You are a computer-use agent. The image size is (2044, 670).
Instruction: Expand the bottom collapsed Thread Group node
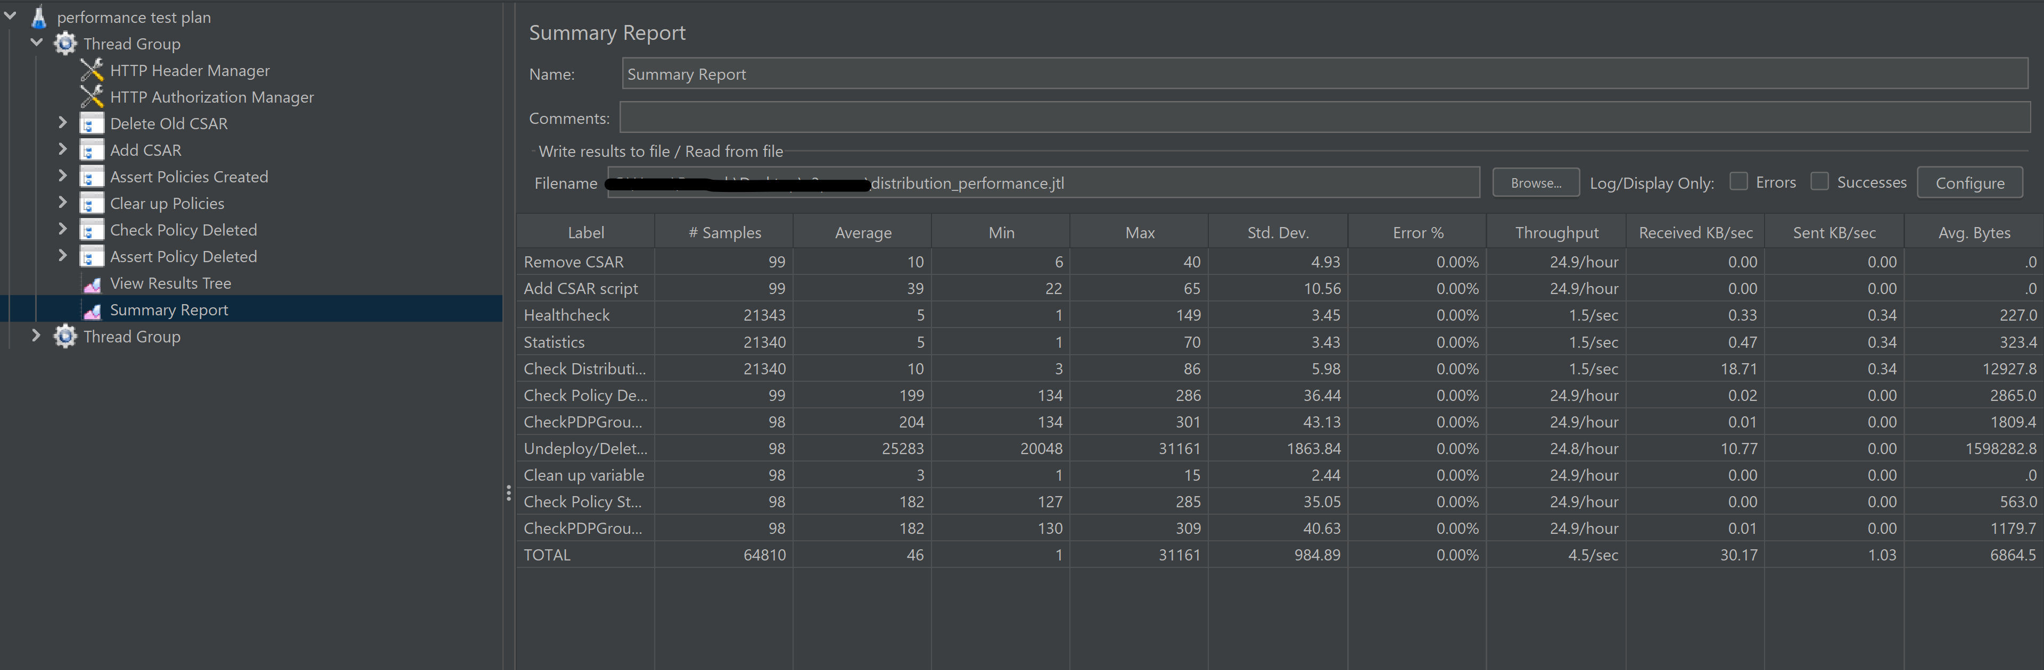tap(36, 334)
